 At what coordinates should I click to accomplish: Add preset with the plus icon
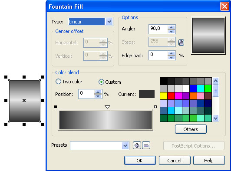pos(137,145)
